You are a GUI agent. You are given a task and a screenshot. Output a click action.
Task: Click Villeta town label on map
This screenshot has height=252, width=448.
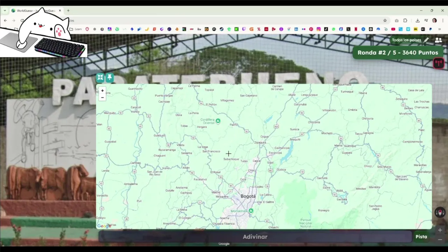point(180,145)
